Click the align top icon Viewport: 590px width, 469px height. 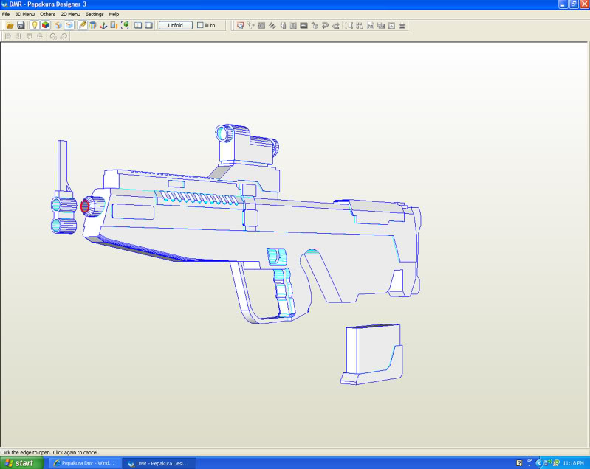(x=29, y=36)
